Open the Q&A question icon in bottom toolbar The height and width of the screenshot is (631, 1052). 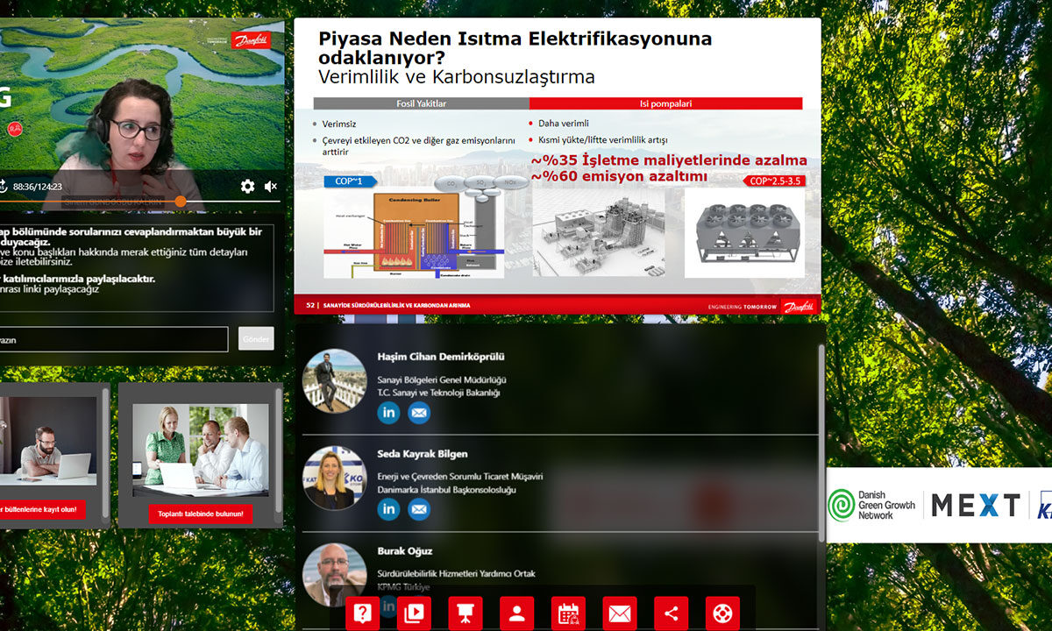362,613
